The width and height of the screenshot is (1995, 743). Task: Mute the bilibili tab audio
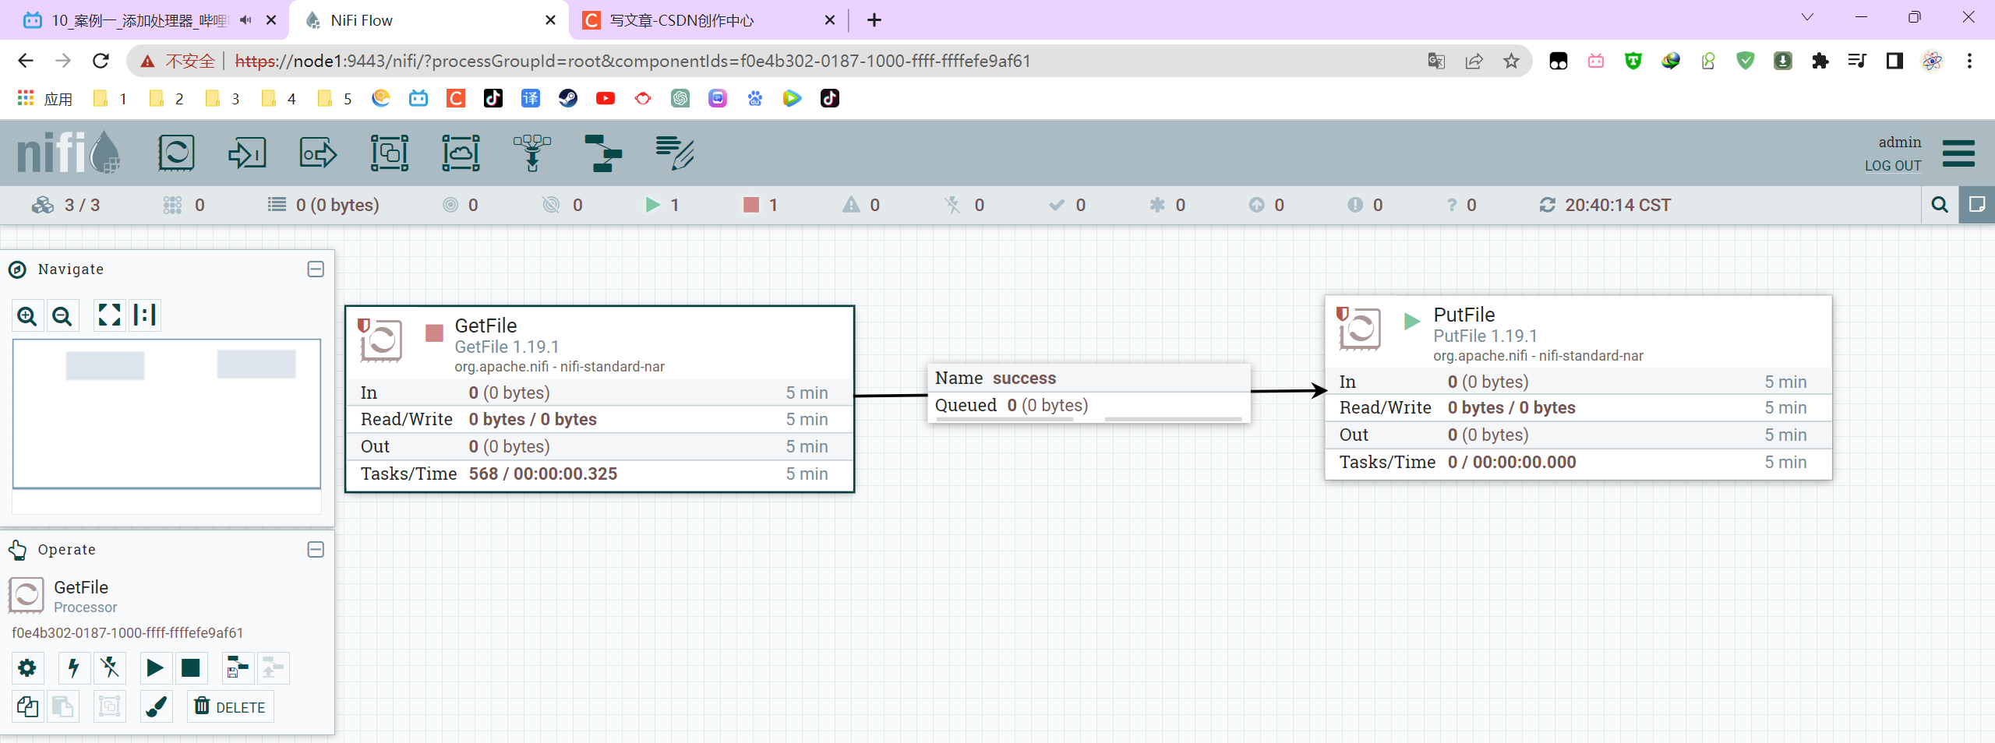(245, 20)
